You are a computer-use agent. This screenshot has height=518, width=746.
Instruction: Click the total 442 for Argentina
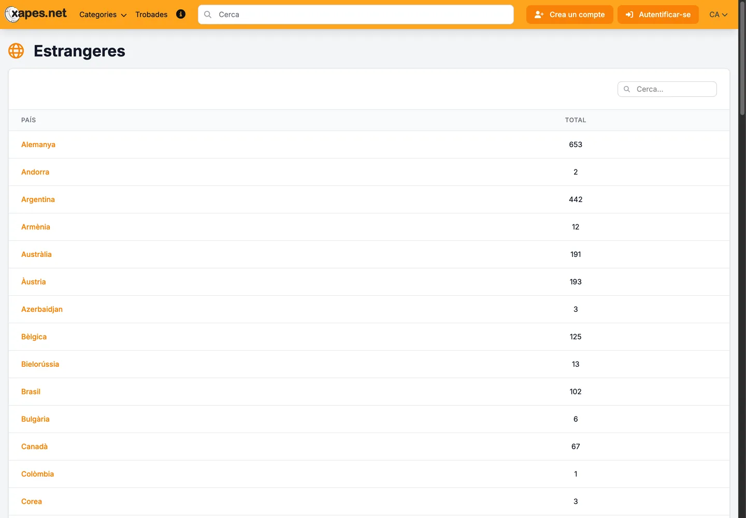[576, 199]
